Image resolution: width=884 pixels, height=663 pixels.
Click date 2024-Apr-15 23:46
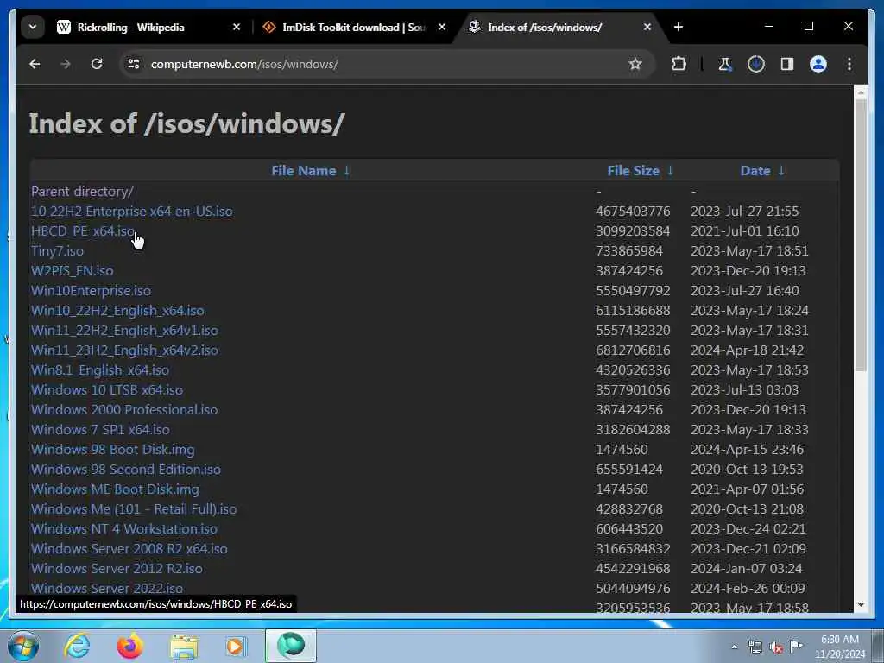pos(748,449)
